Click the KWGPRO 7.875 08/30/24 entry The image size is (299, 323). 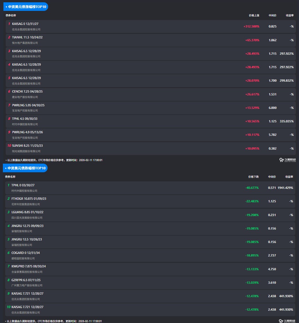28,266
